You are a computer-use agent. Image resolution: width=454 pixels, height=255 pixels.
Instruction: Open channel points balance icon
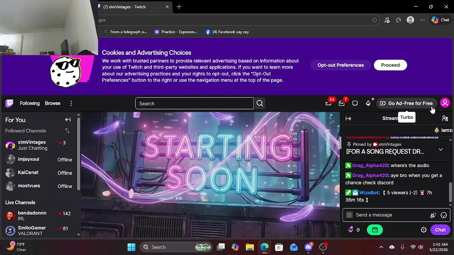pyautogui.click(x=351, y=230)
